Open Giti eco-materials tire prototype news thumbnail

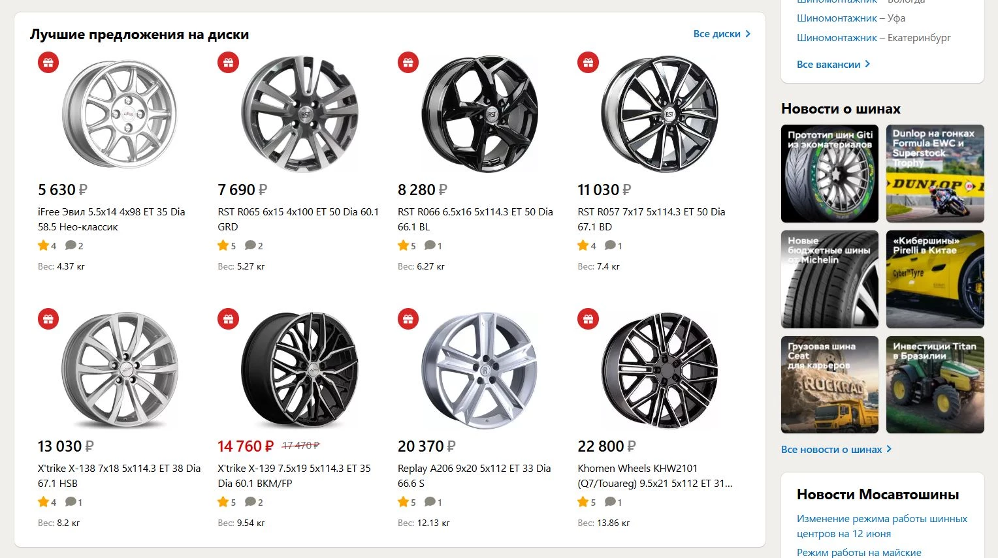tap(829, 174)
